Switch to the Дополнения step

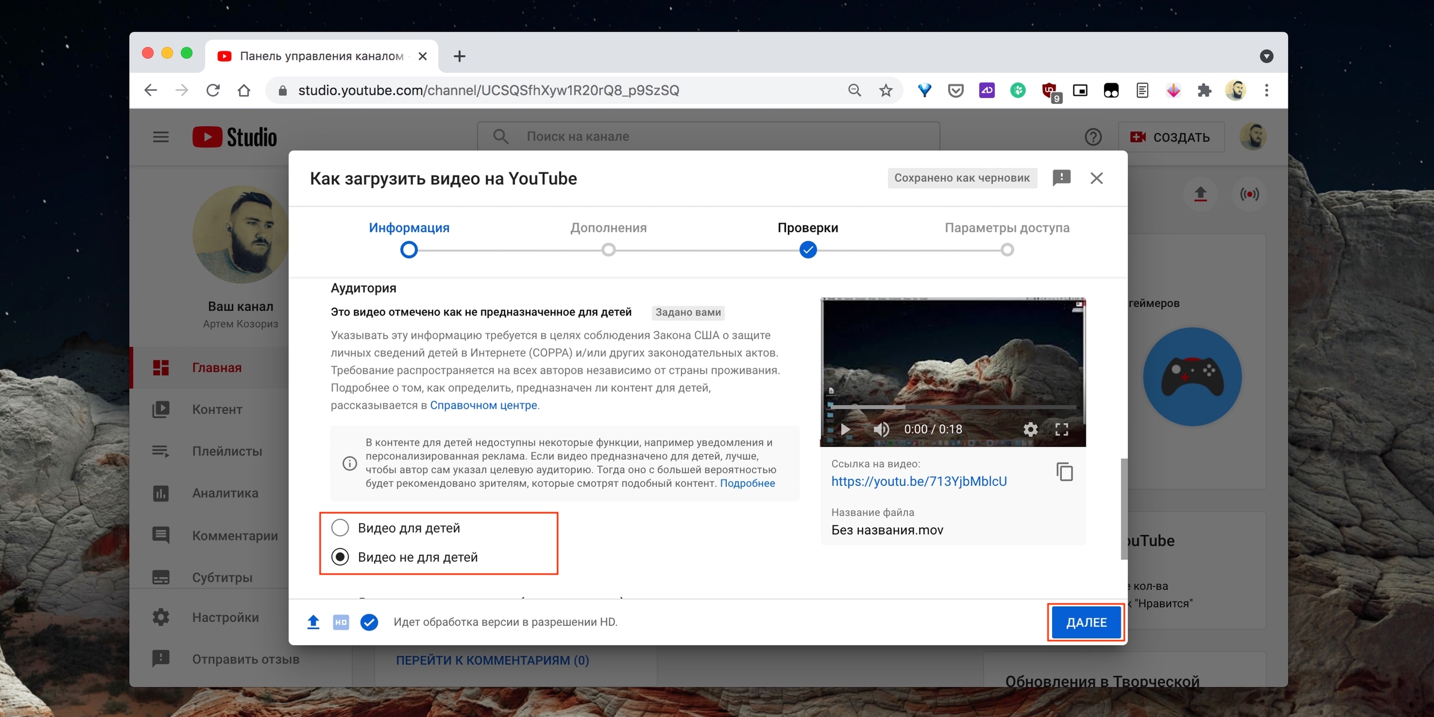point(608,228)
